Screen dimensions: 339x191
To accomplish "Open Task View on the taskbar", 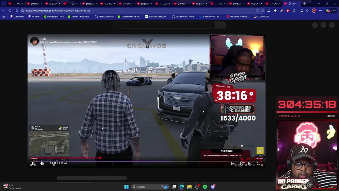I will click(174, 187).
